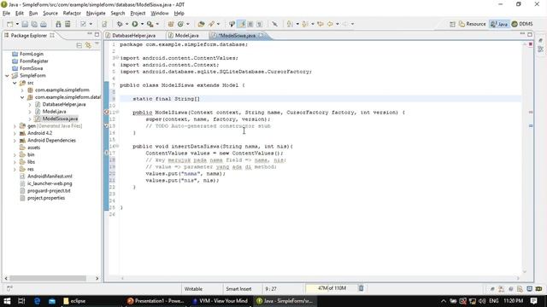Click the Debug bug icon
Screen dimensions: 547x307
coord(120,24)
